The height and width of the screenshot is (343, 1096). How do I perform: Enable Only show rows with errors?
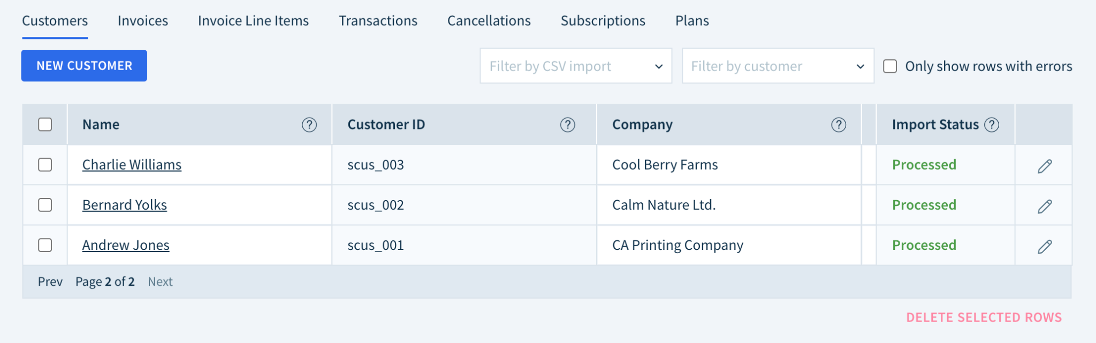[x=890, y=66]
